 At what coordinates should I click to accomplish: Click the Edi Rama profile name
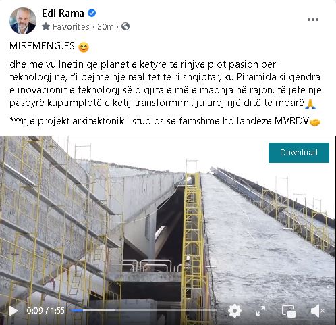click(x=63, y=14)
